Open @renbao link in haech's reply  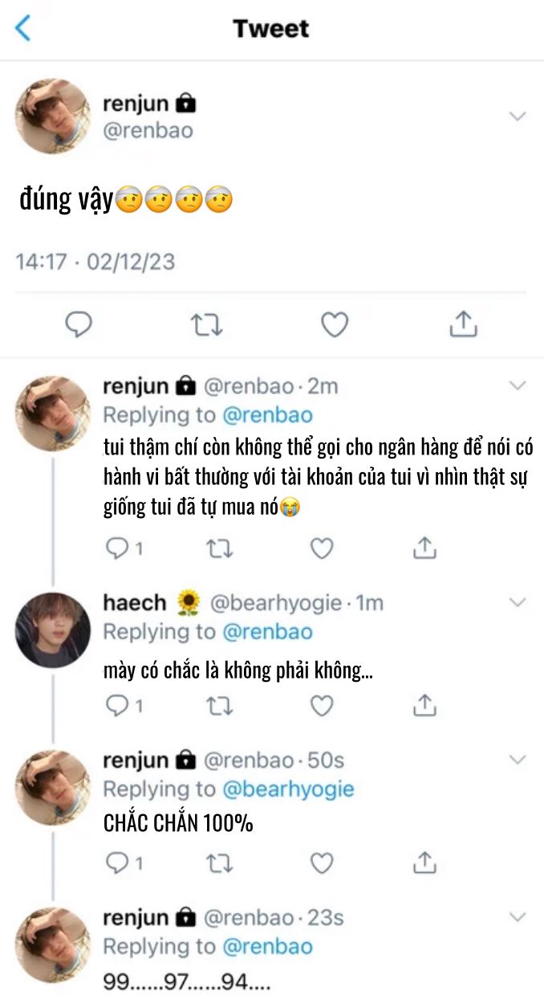click(267, 632)
